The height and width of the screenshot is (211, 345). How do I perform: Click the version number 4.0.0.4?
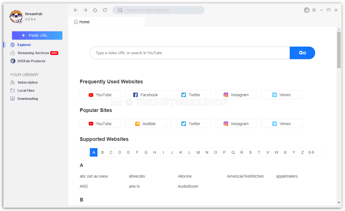click(x=30, y=19)
